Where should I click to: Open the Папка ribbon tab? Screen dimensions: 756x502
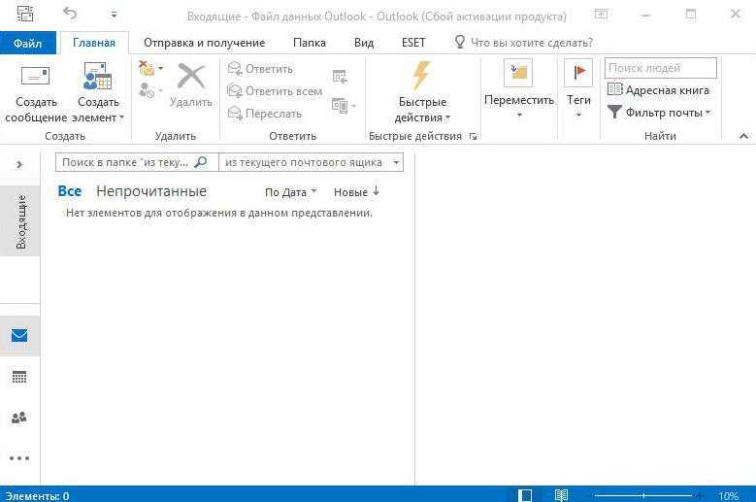[310, 43]
